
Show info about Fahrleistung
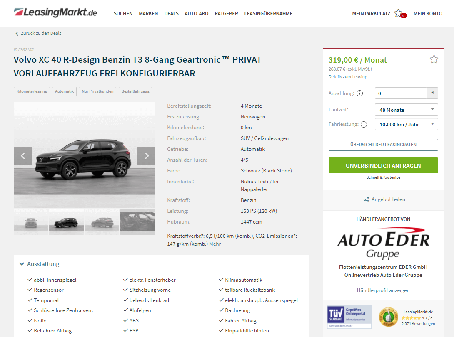click(x=364, y=125)
